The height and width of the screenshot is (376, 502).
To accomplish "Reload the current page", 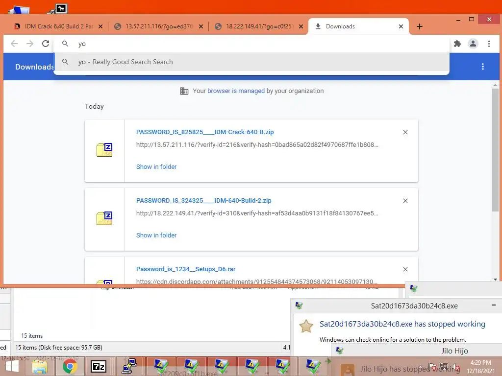I will (46, 44).
